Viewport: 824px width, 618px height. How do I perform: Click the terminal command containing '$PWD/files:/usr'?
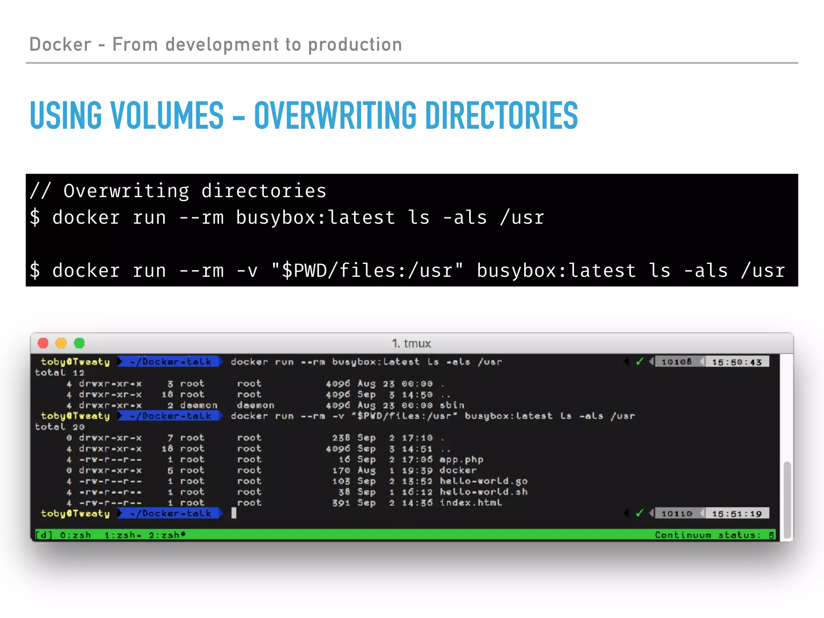[x=433, y=416]
